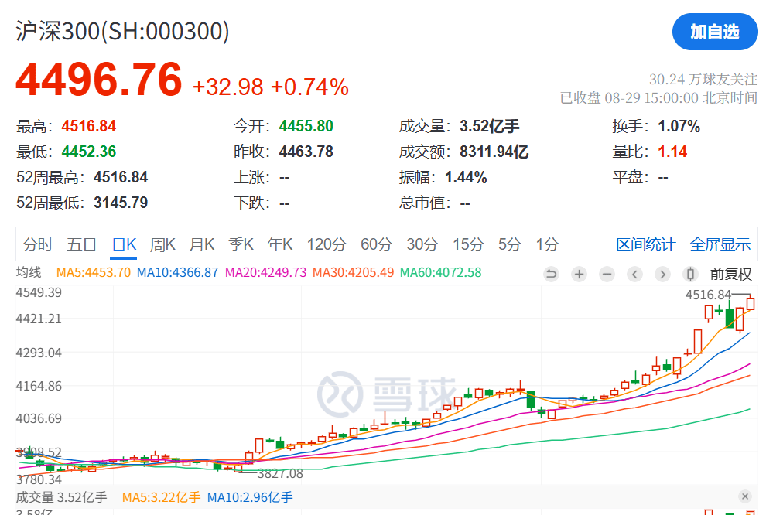Pan the chart right using the right chevron icon

tap(663, 274)
